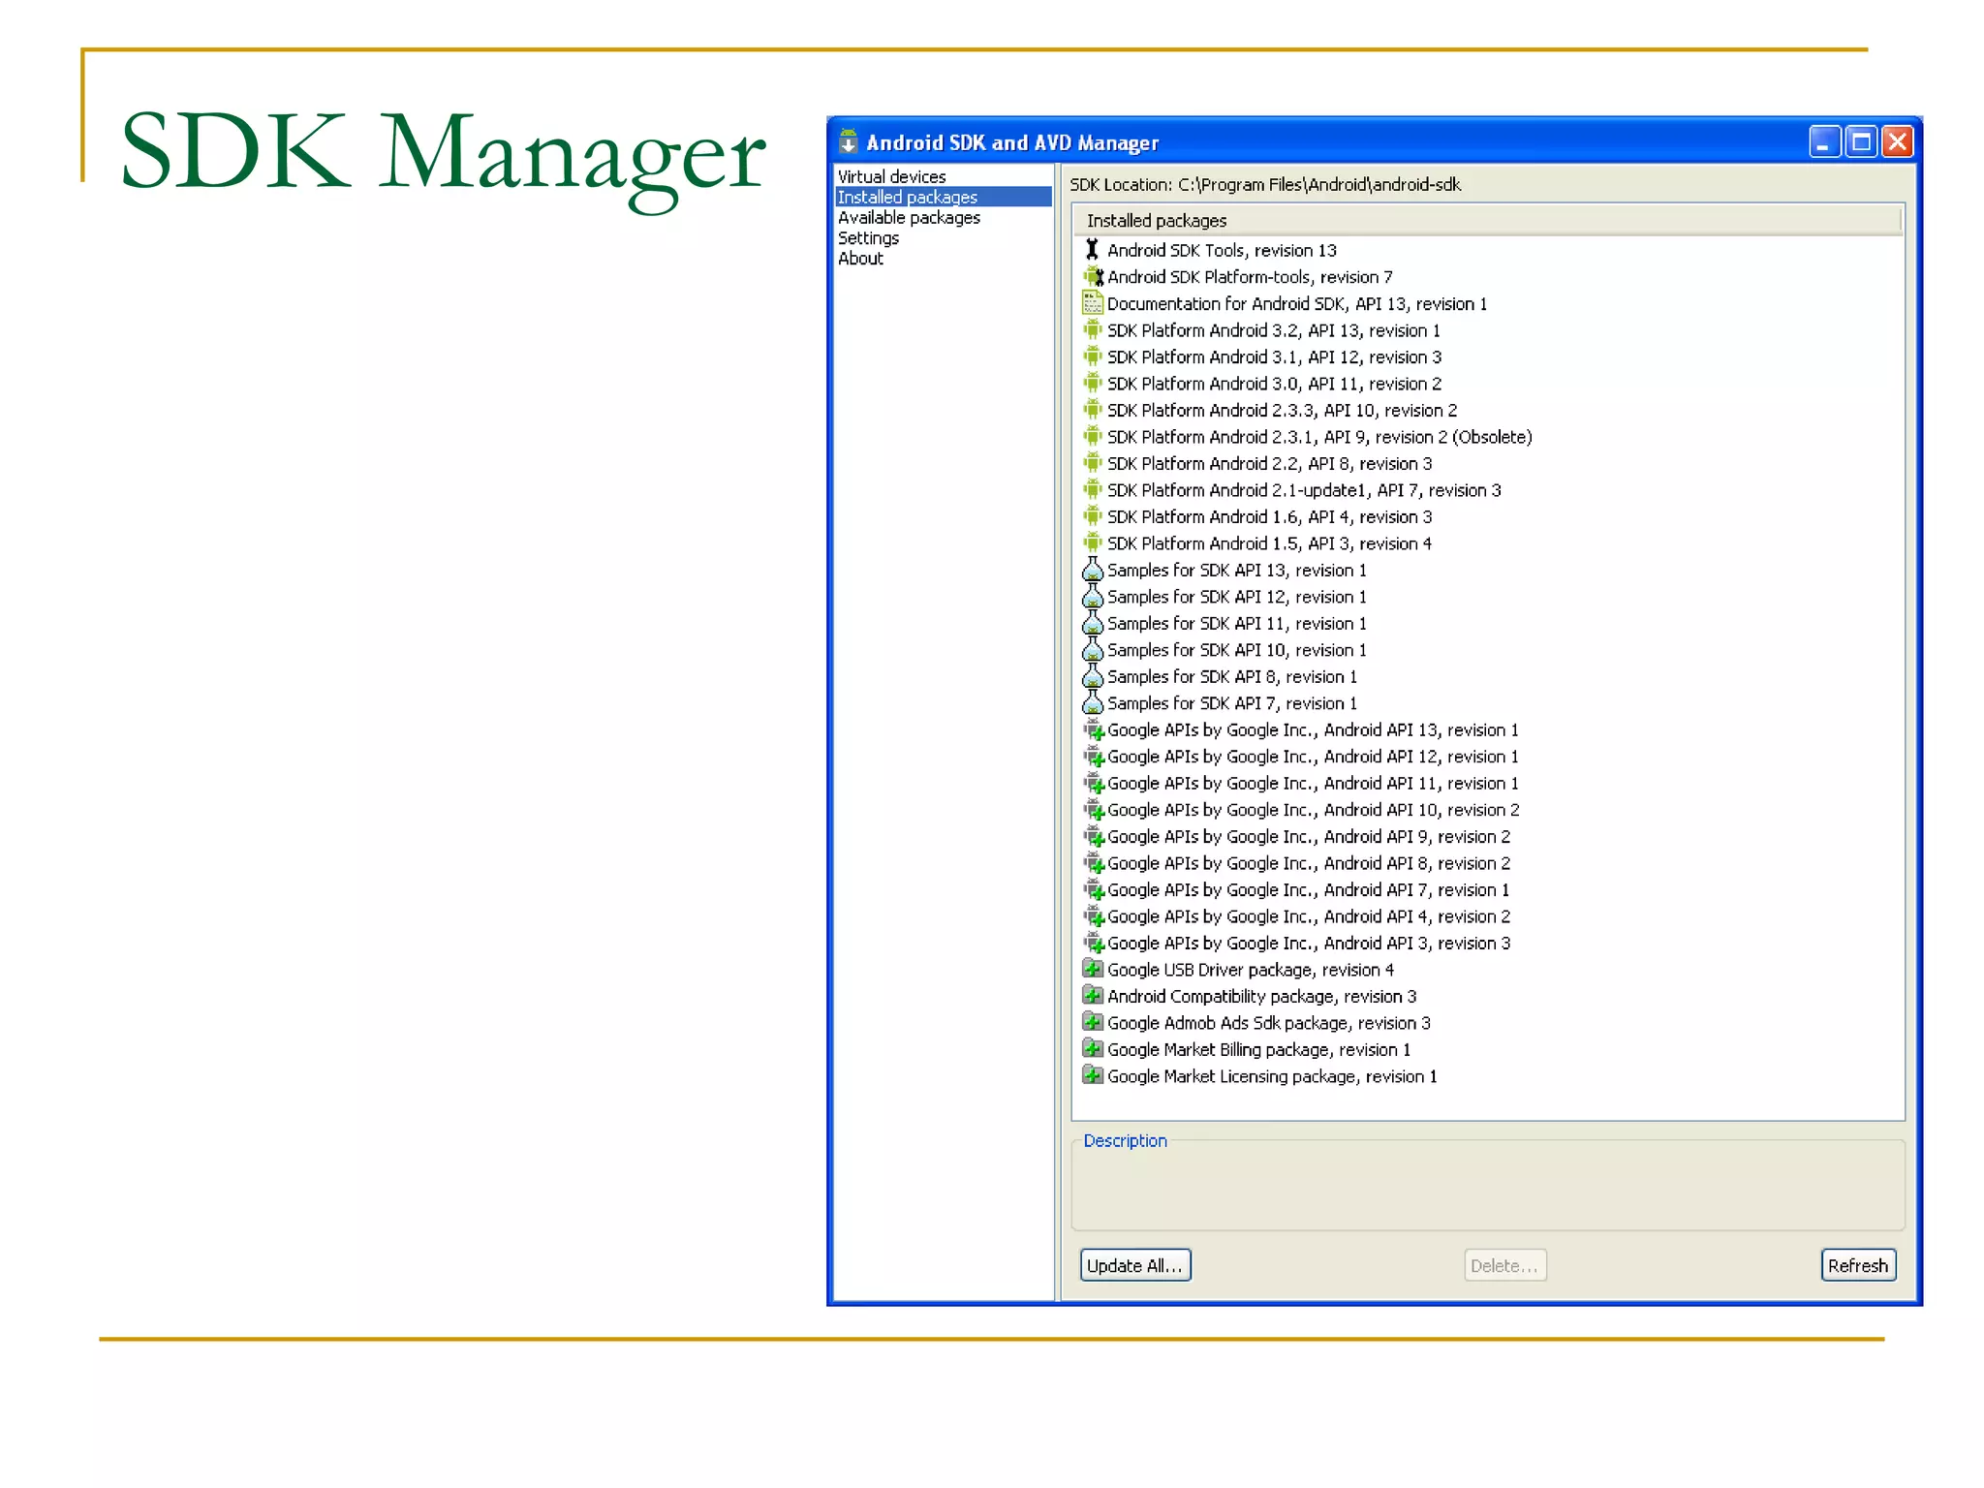Click the Google APIs Android API 11 add-on icon
The image size is (1984, 1488).
point(1094,783)
